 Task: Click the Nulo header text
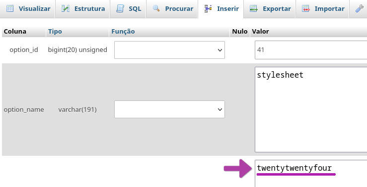click(x=240, y=32)
